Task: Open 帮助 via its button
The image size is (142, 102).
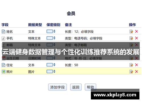Action: (x=91, y=87)
